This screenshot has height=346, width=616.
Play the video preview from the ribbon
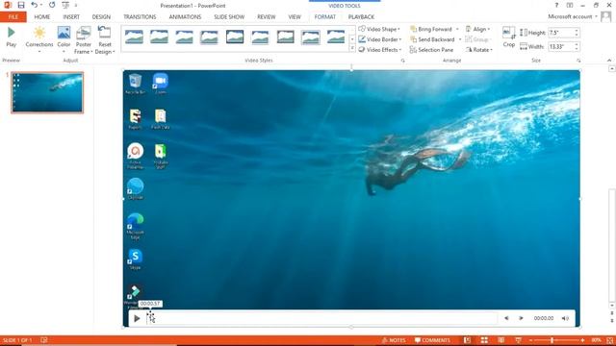[x=12, y=37]
